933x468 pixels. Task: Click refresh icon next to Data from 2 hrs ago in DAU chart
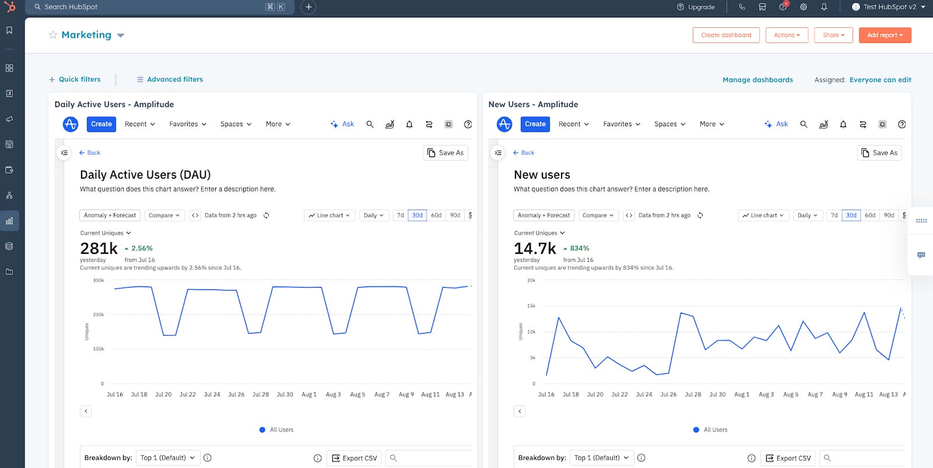click(x=266, y=215)
